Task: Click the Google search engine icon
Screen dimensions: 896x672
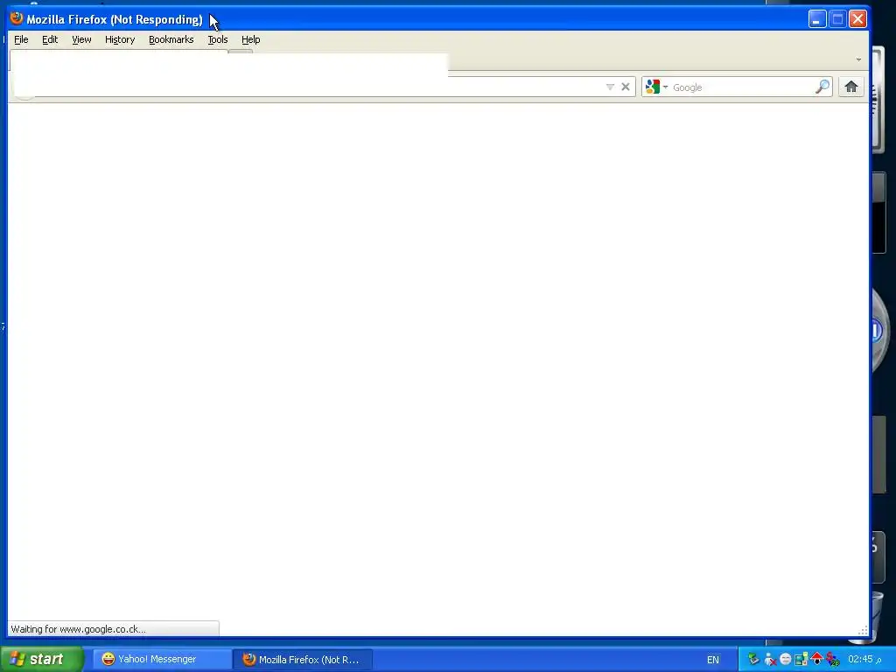Action: [x=652, y=87]
